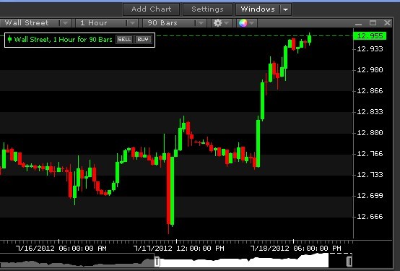Click the SELL button in chart legend
Image resolution: width=400 pixels, height=271 pixels.
click(124, 39)
